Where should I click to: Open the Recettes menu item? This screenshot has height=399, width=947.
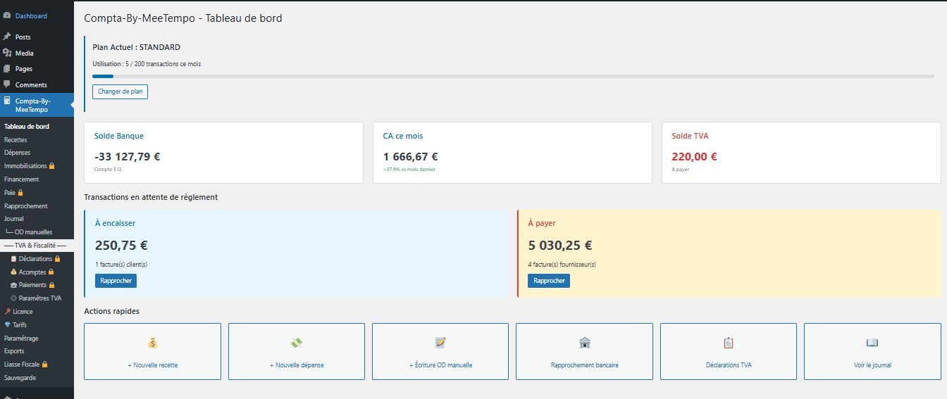16,140
